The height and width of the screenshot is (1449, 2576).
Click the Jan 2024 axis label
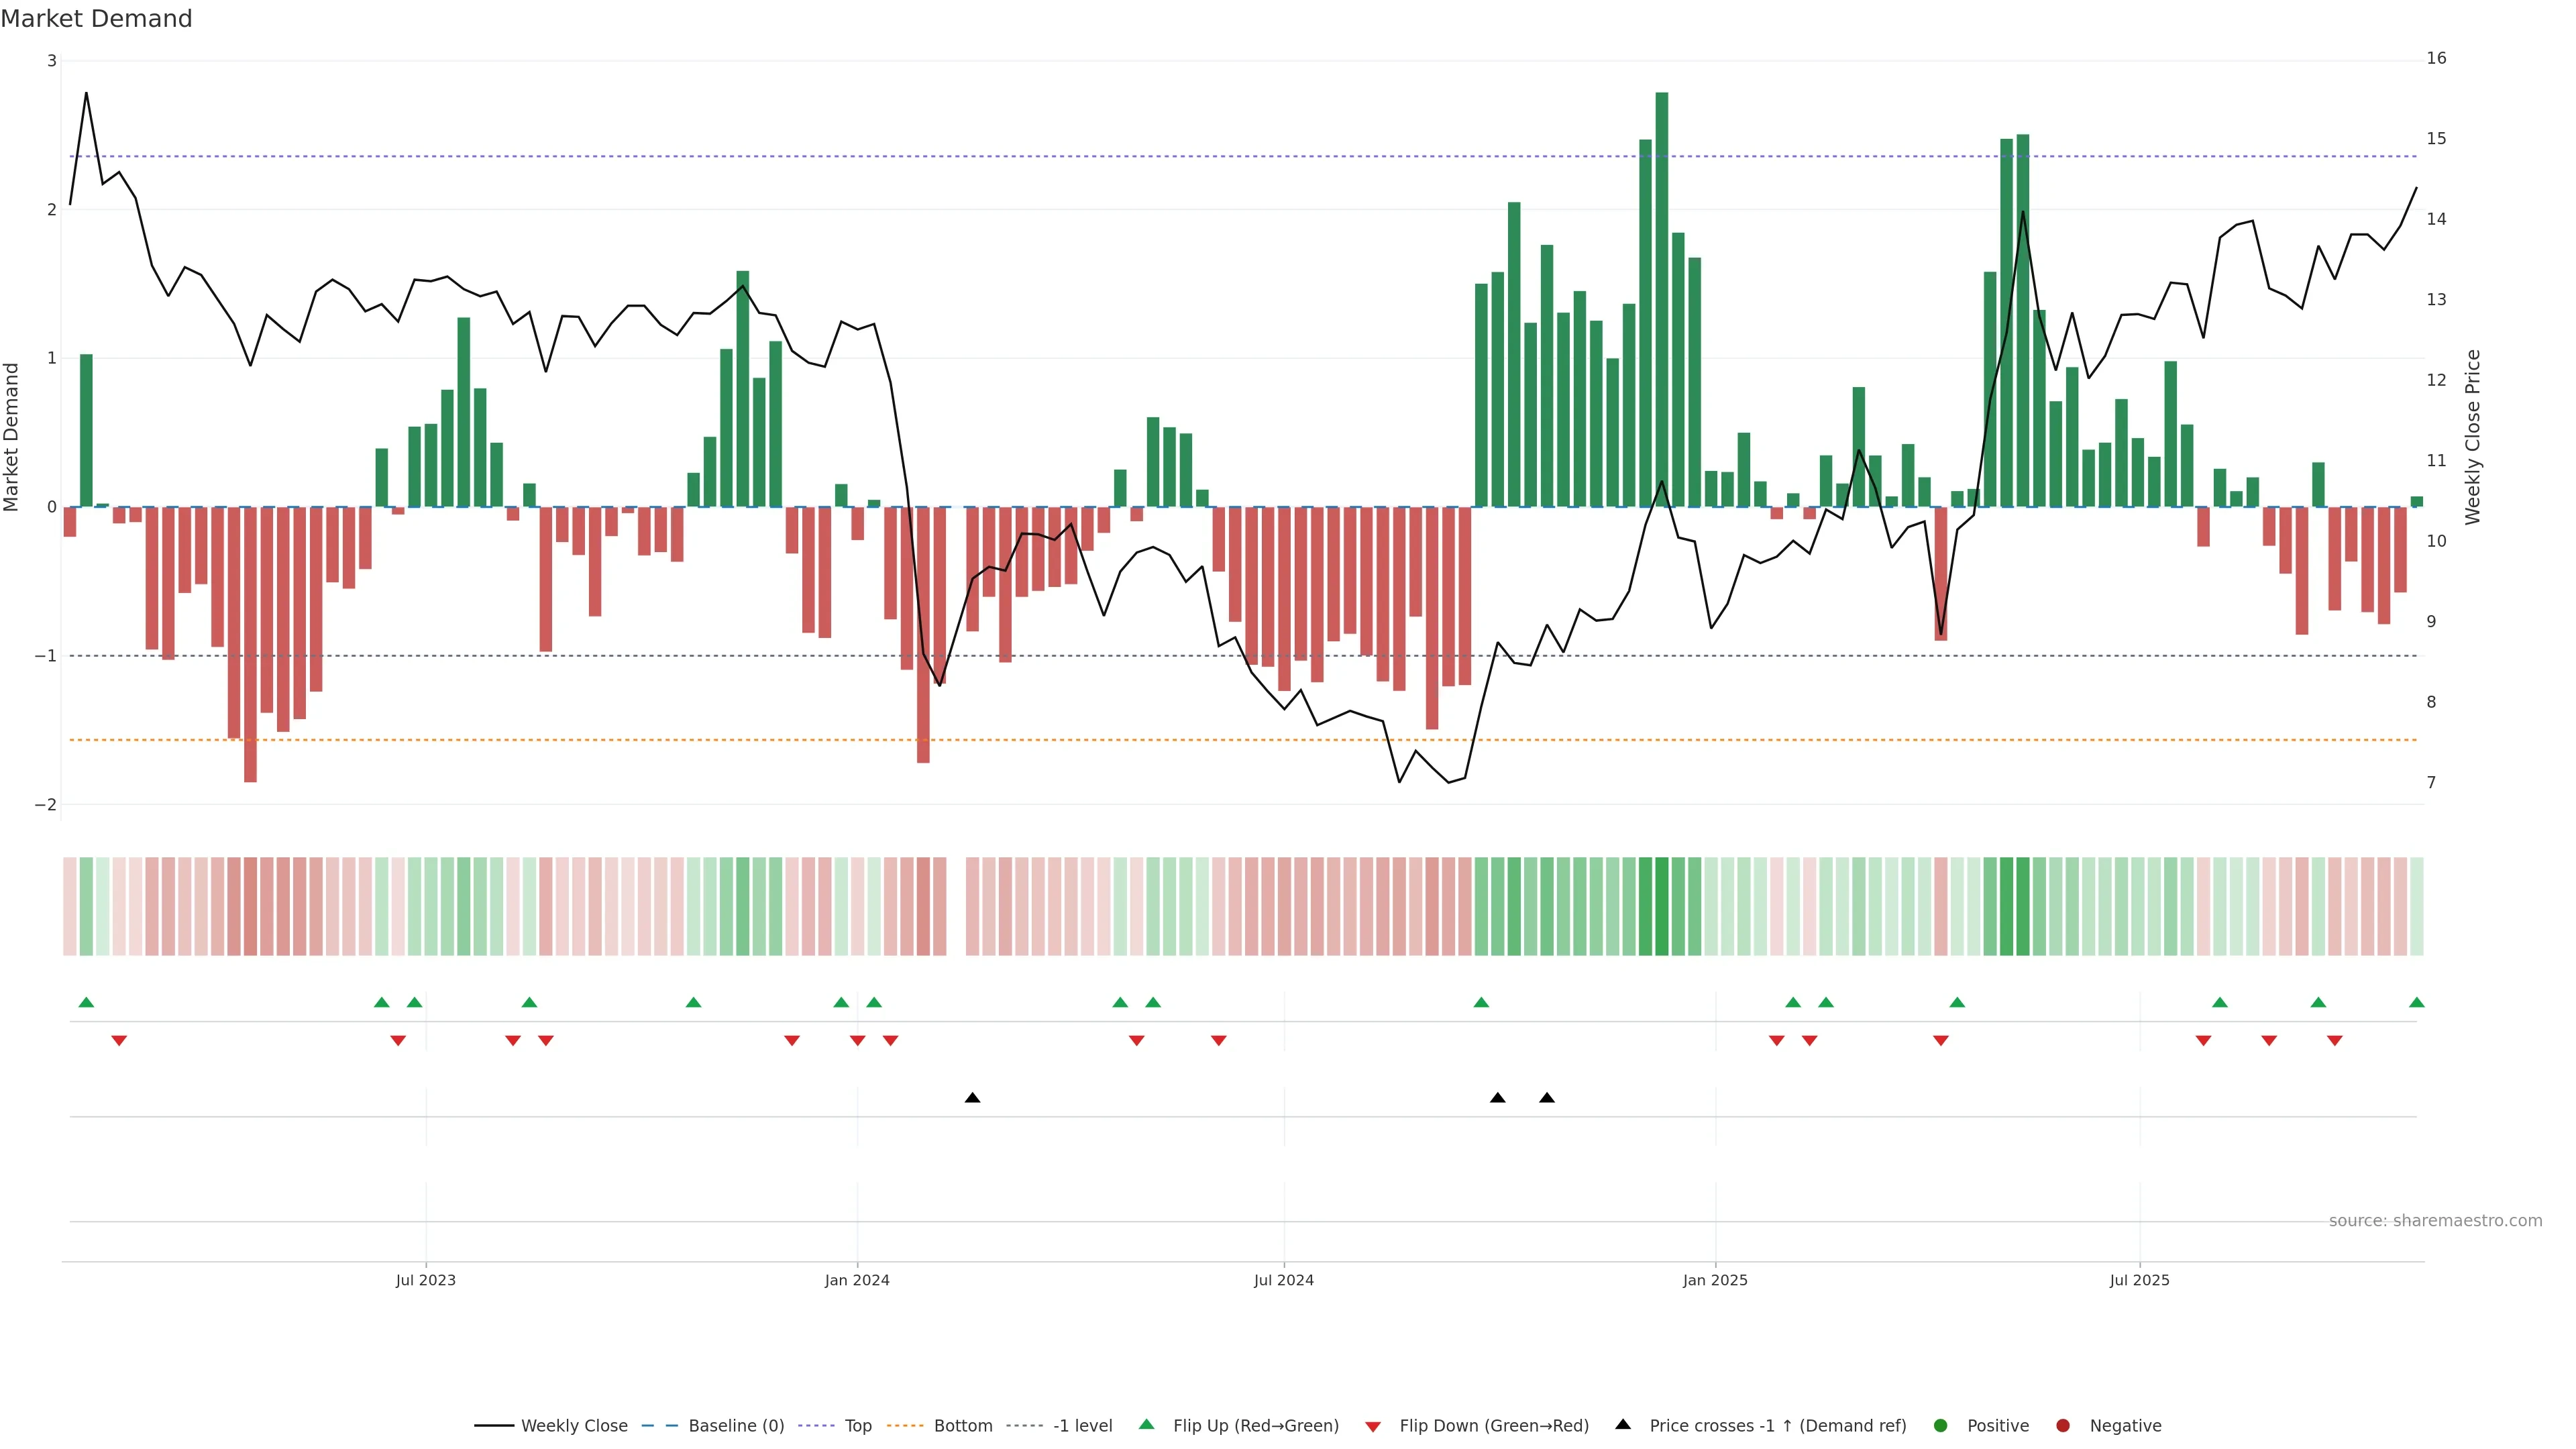pos(857,1281)
